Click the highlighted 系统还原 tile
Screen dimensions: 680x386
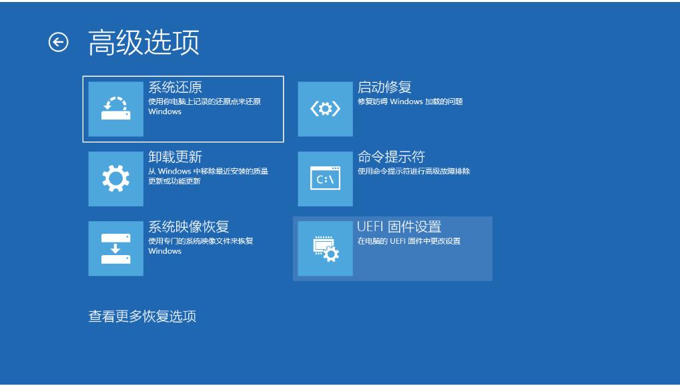point(180,108)
